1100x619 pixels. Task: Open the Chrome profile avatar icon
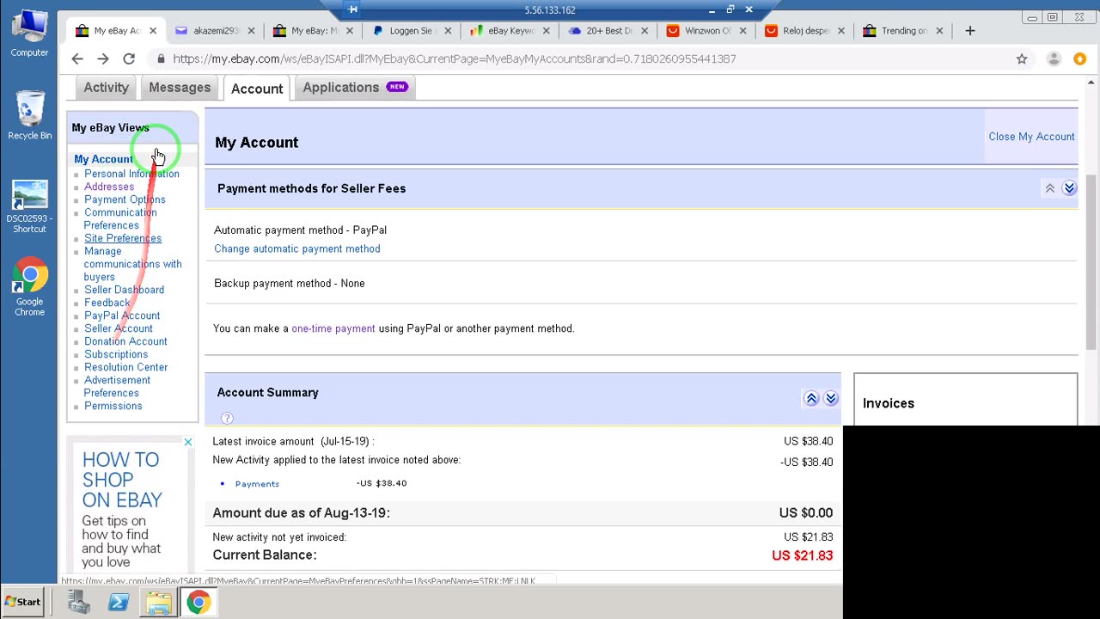(1054, 58)
